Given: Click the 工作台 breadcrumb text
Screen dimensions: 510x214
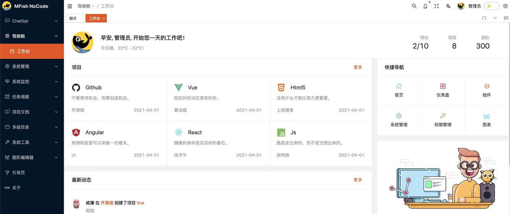Looking at the screenshot, I should 107,6.
